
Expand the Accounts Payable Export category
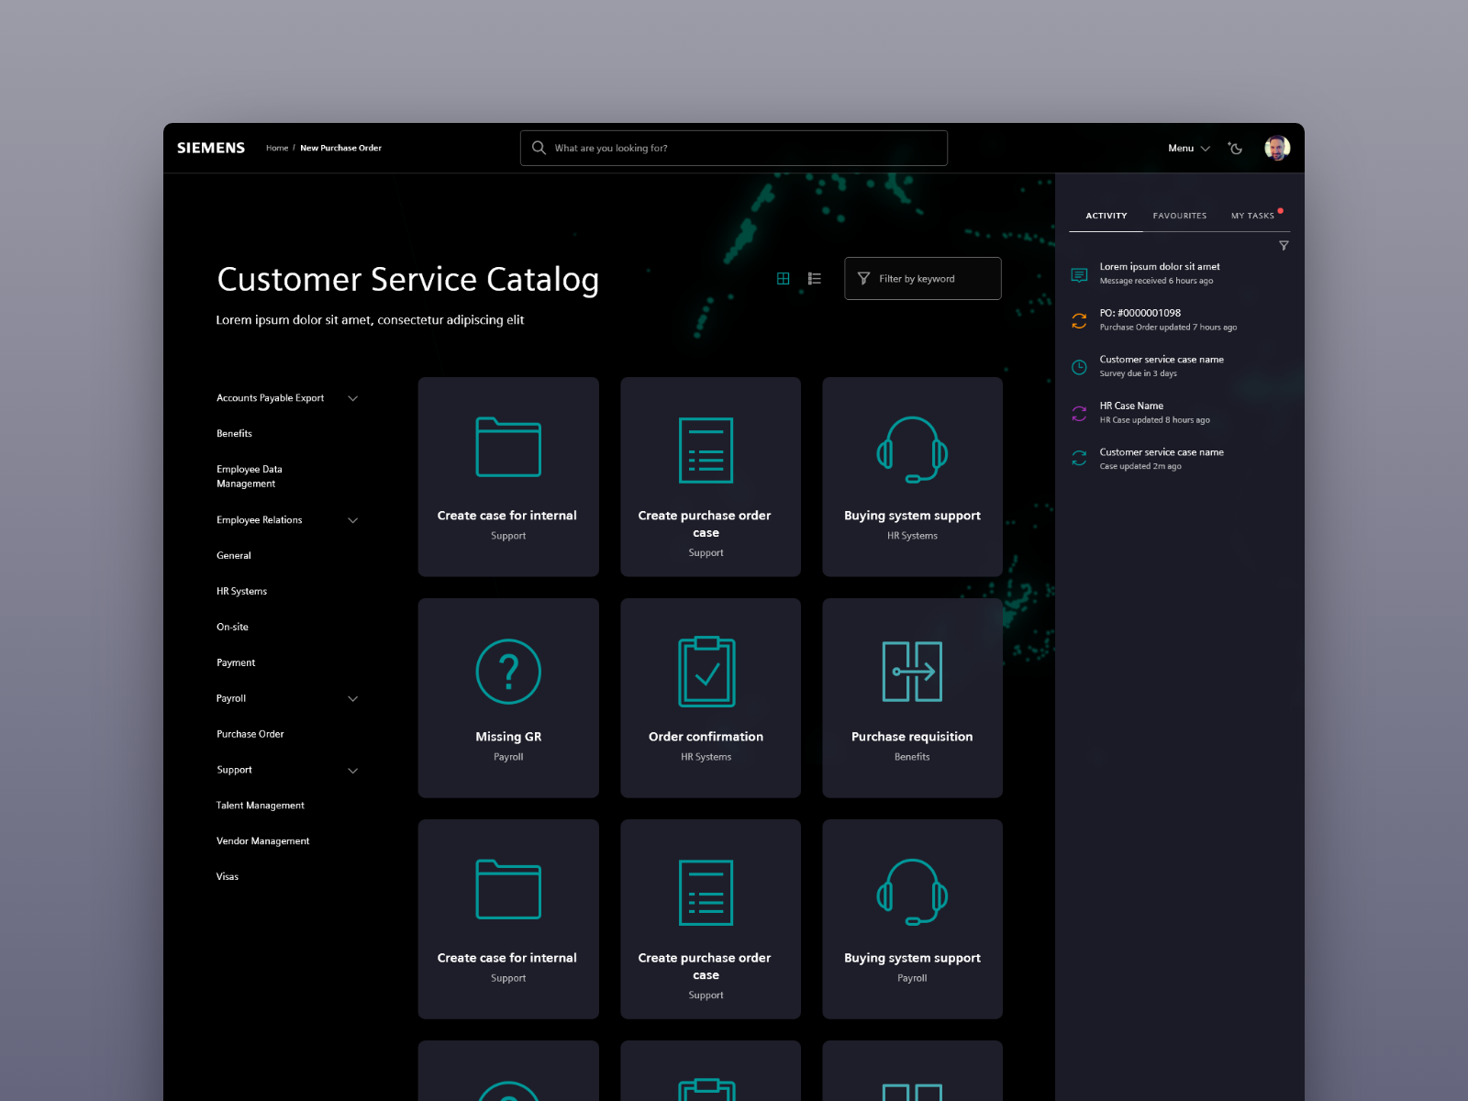353,398
